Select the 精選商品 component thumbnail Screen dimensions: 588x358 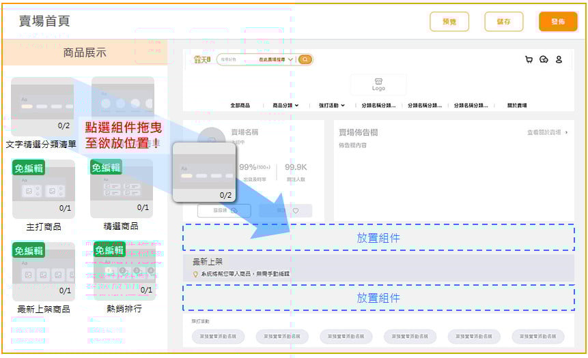click(122, 189)
